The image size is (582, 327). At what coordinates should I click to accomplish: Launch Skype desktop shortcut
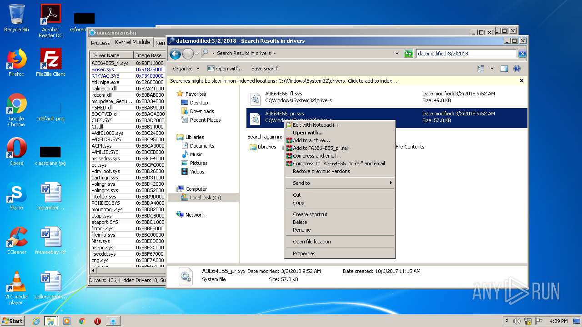click(16, 196)
